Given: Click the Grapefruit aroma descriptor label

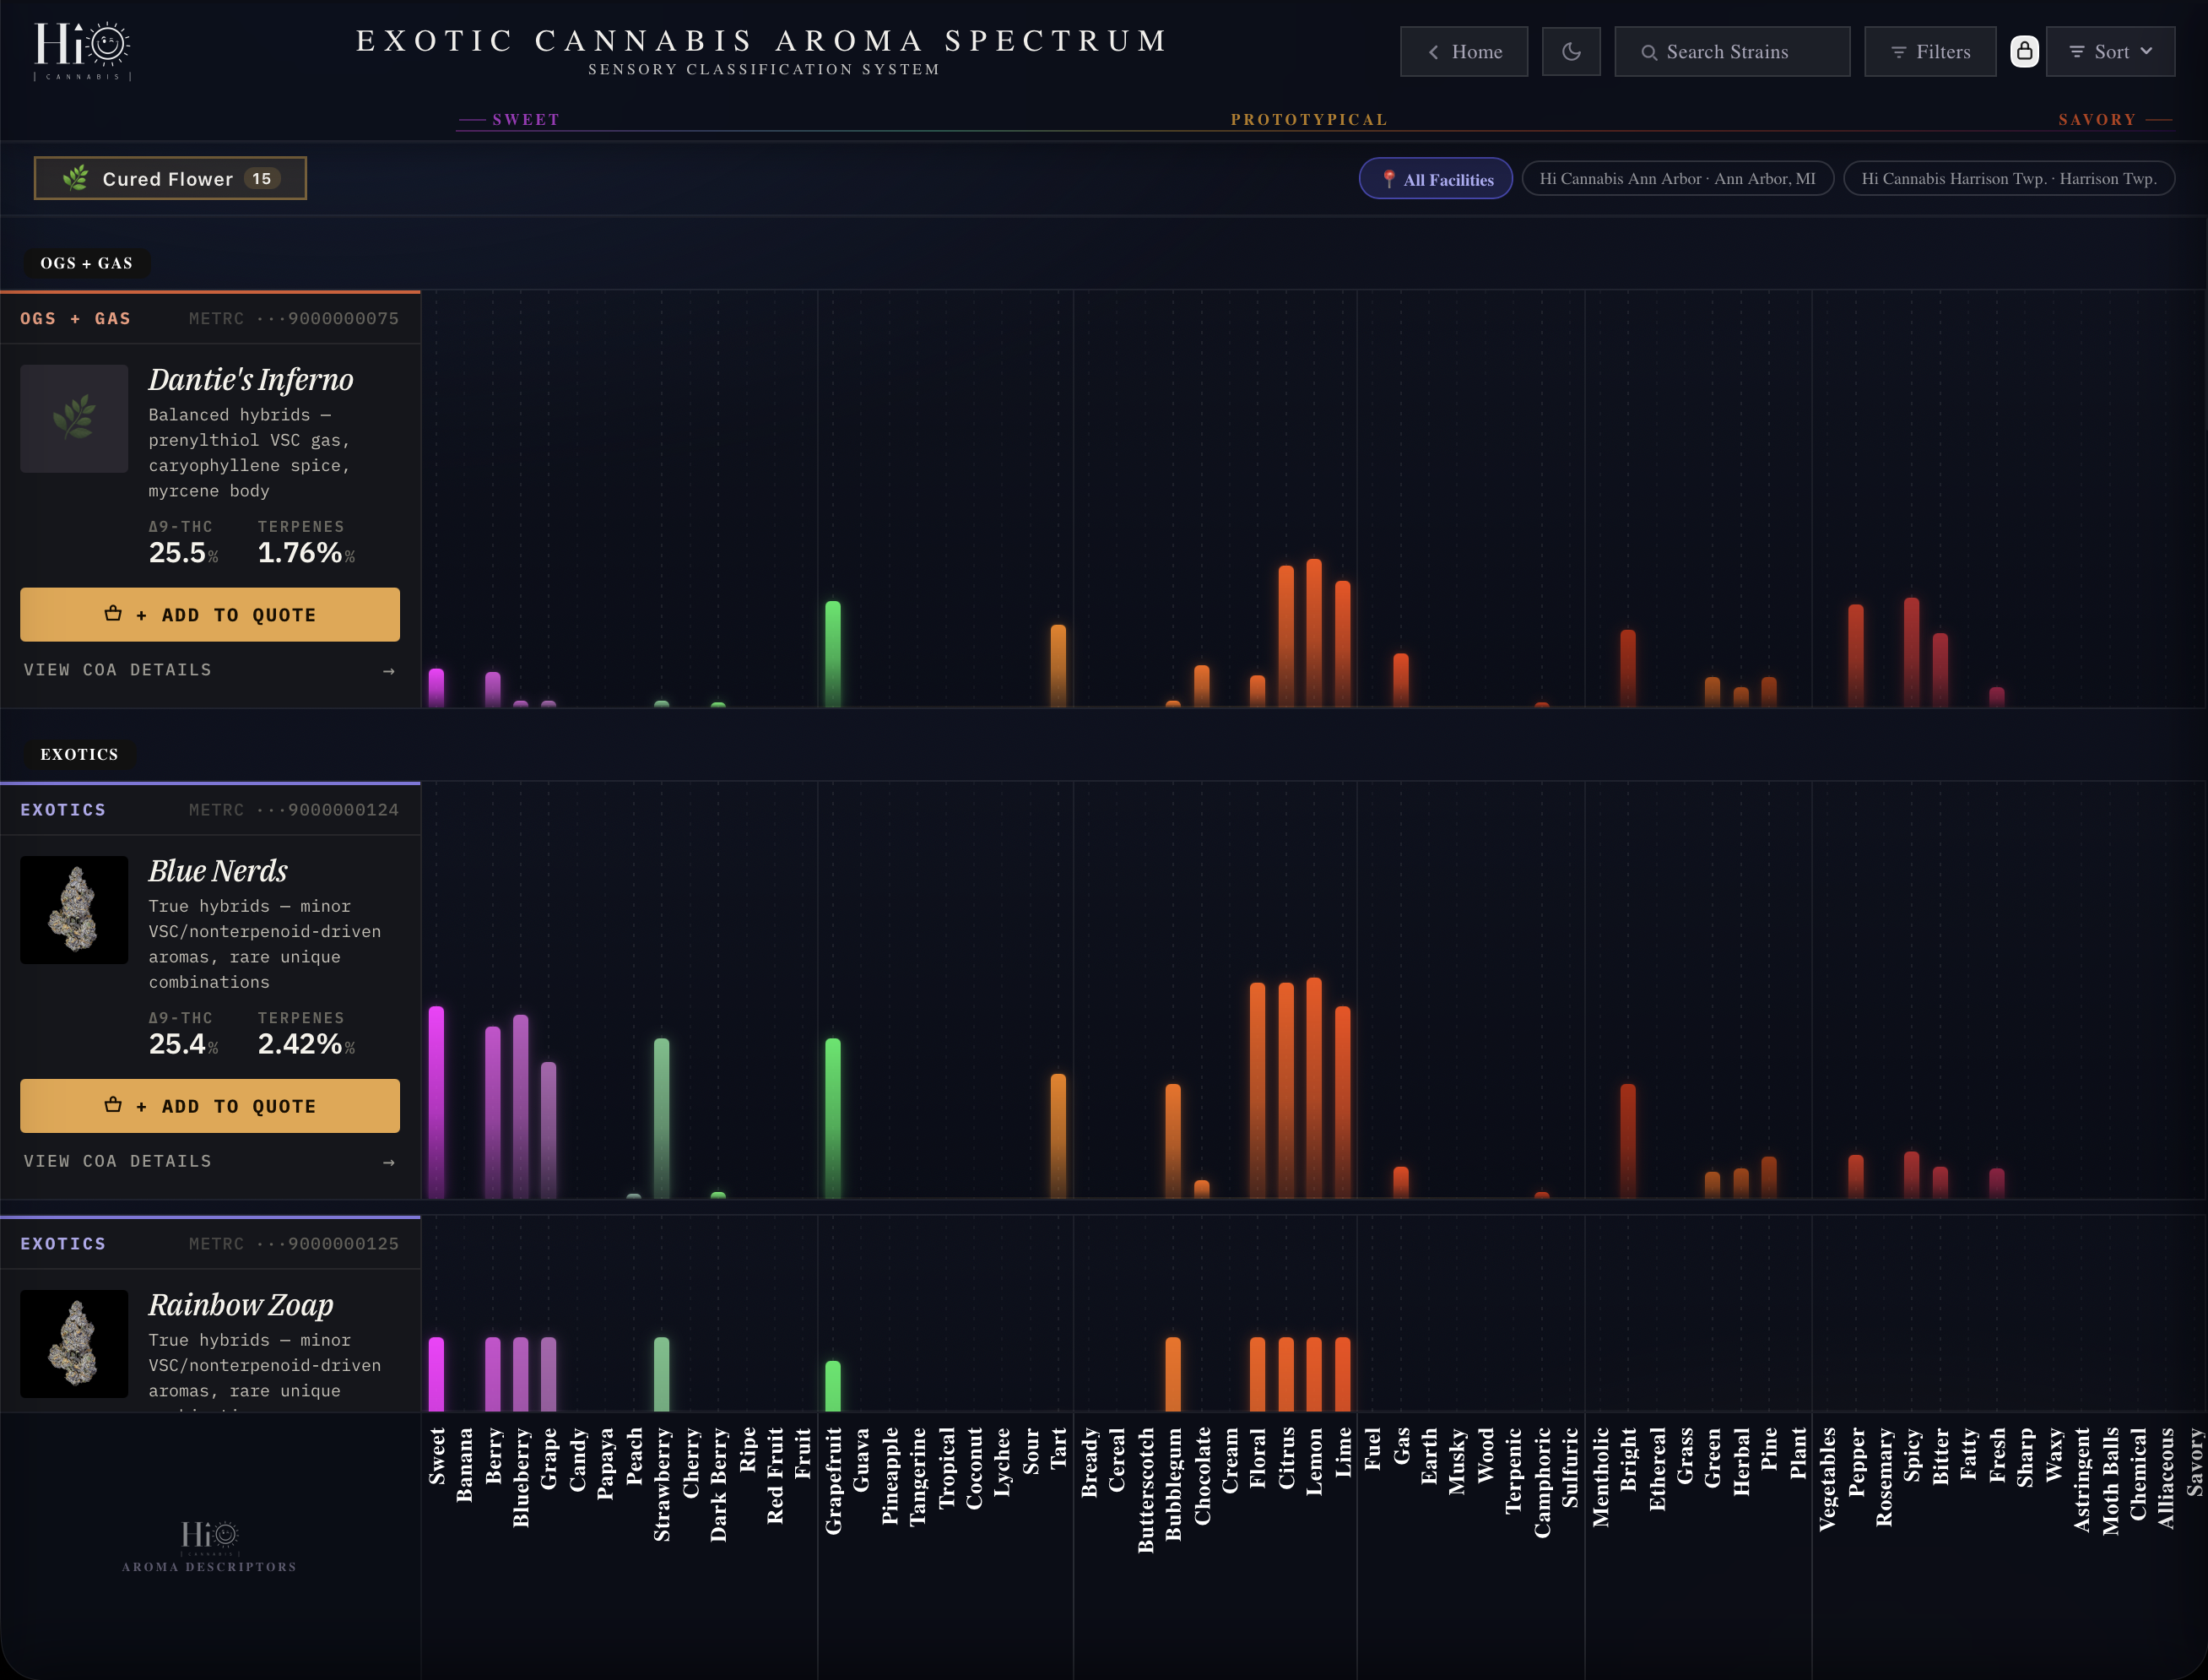Looking at the screenshot, I should (834, 1481).
